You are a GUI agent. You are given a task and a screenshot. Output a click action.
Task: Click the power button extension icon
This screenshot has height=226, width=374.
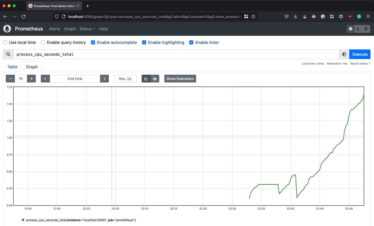(x=341, y=17)
